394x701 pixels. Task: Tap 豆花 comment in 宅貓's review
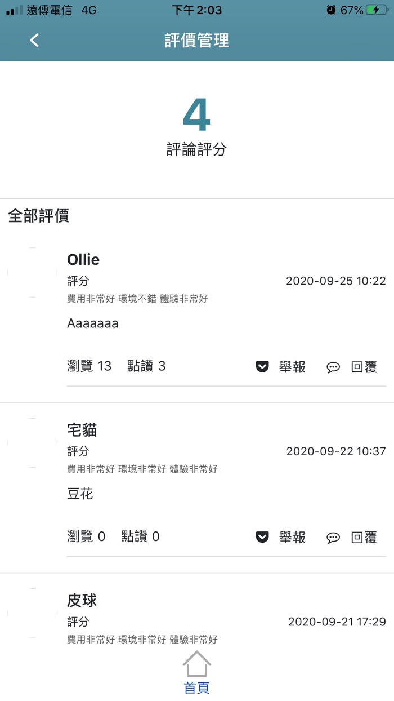click(x=79, y=494)
